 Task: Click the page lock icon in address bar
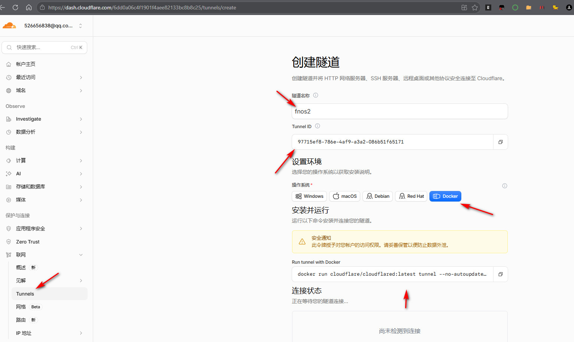42,7
